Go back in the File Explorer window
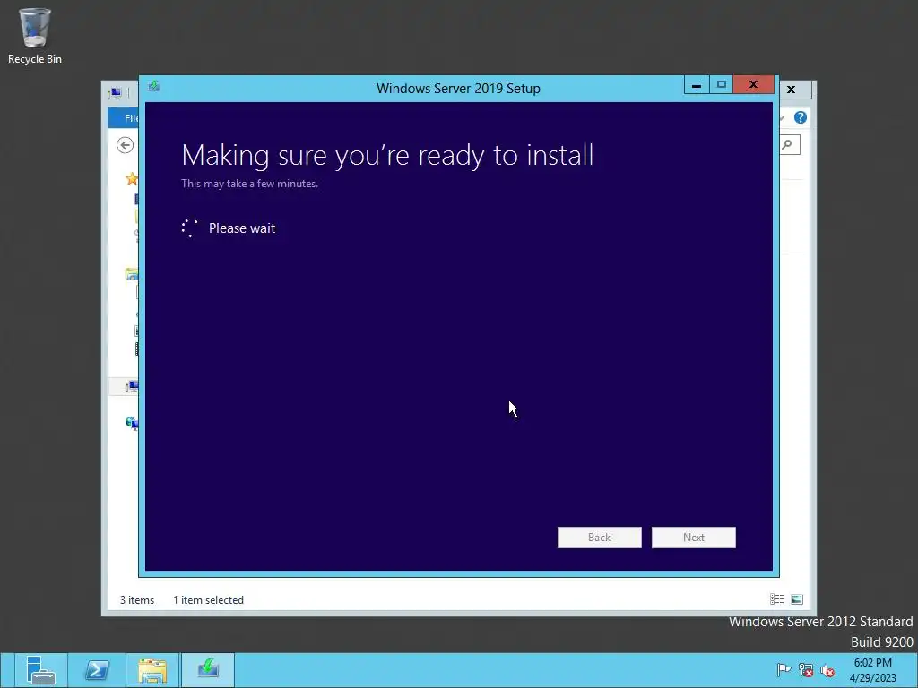The image size is (918, 688). (x=125, y=145)
